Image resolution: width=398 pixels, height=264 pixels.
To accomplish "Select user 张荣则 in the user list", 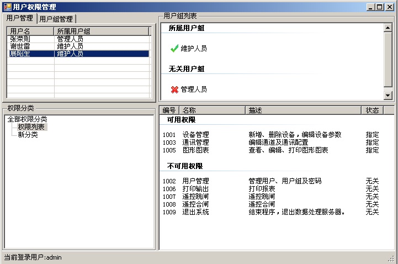I will [x=20, y=39].
